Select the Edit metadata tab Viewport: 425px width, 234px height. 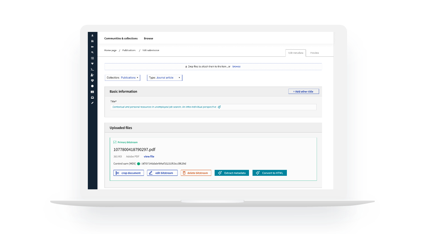(x=295, y=53)
